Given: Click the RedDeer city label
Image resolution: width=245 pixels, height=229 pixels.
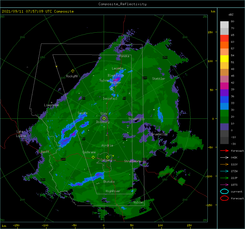Looking at the screenshot, I should coord(115,83).
